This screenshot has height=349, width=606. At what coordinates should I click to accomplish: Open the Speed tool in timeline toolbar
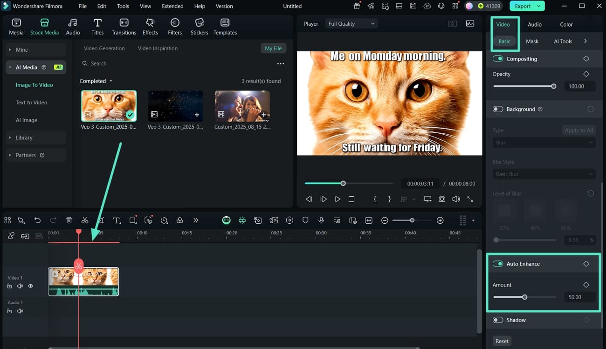tap(164, 220)
